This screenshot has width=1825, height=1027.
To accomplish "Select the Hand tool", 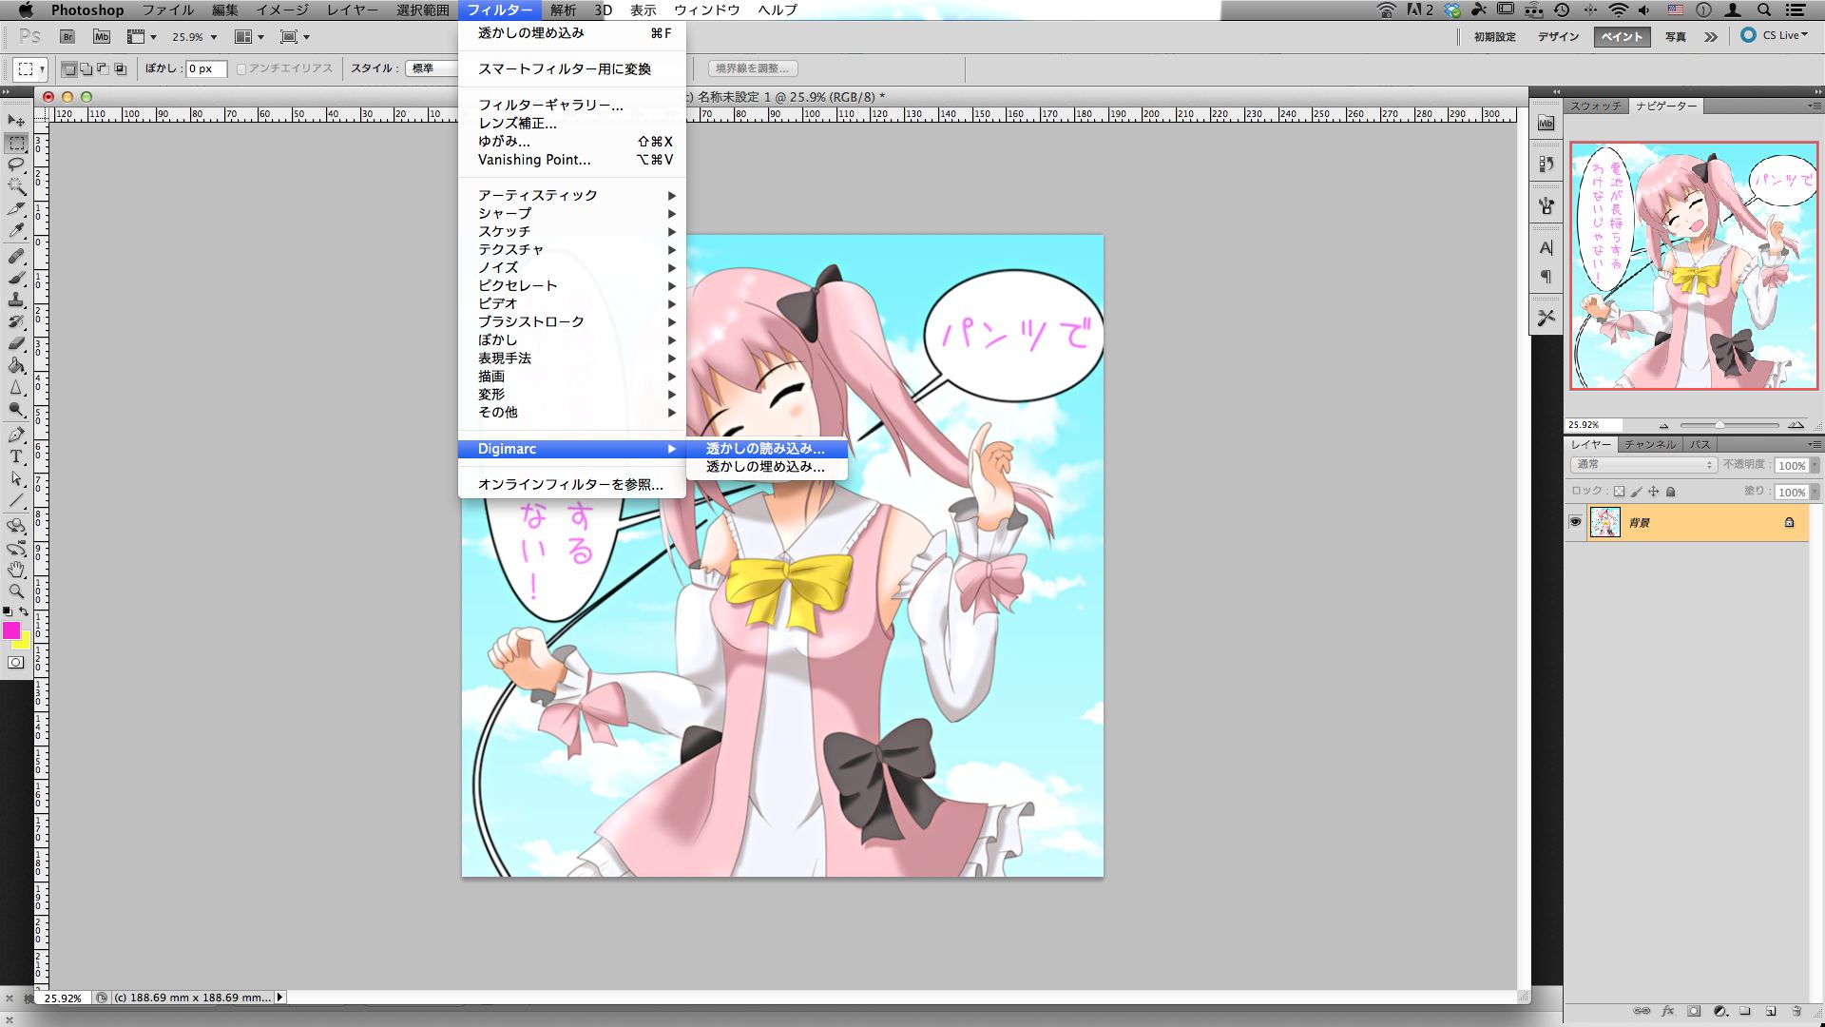I will click(x=16, y=569).
